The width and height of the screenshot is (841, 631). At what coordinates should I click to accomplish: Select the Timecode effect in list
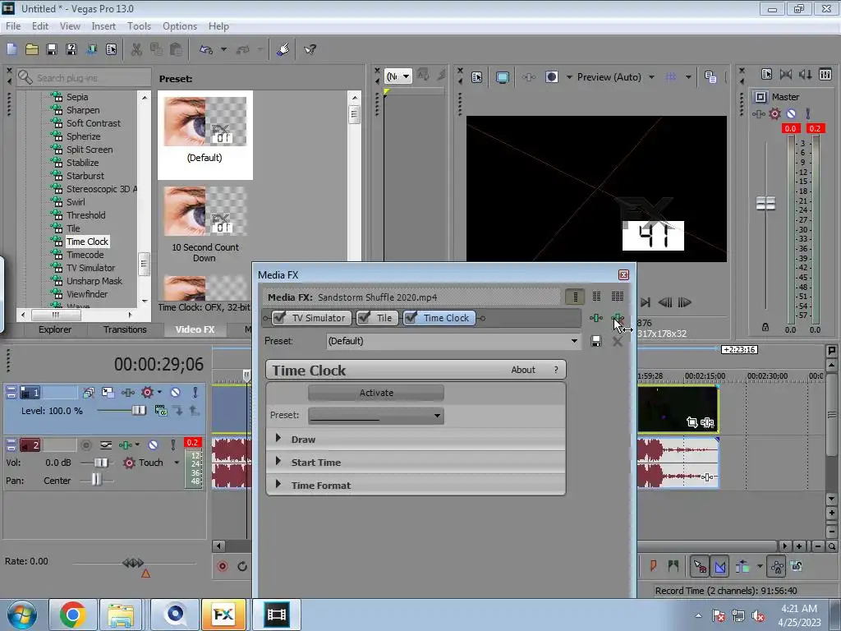[85, 255]
